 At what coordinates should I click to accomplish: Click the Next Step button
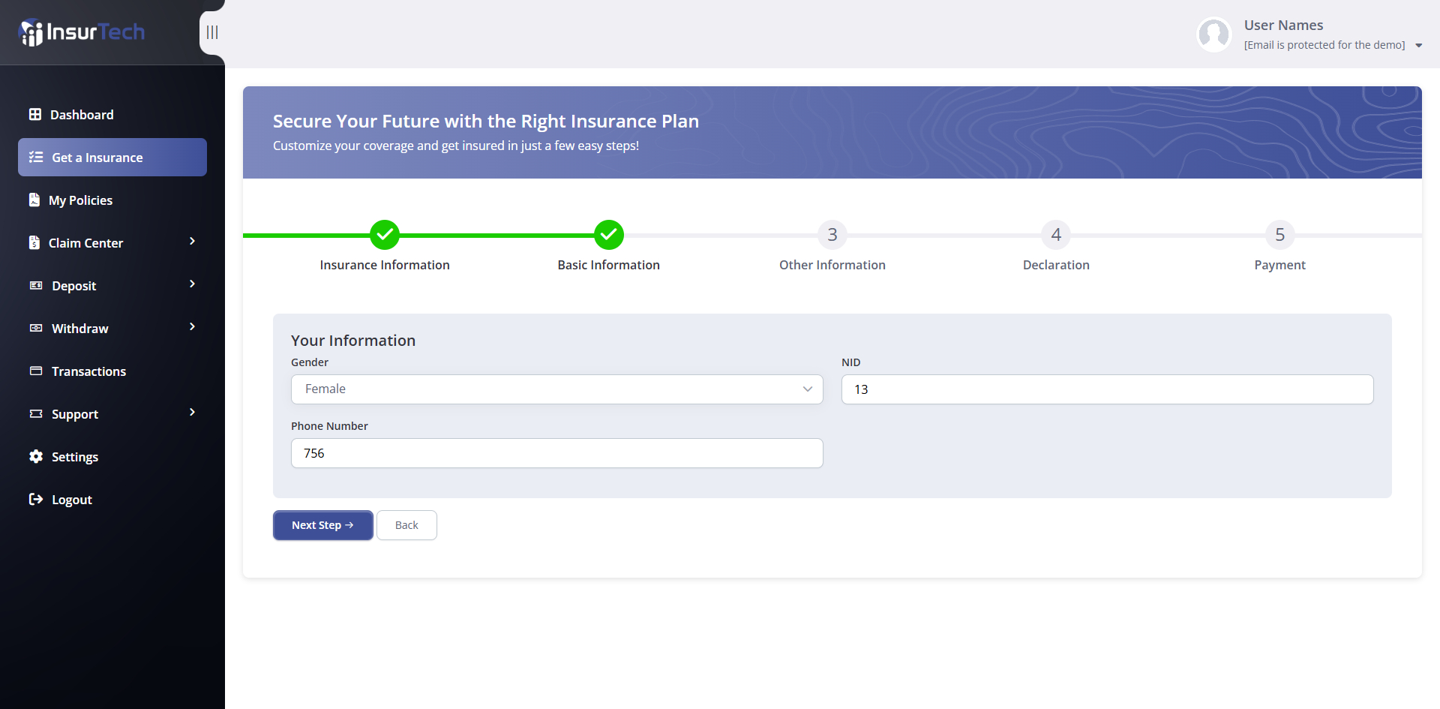[x=322, y=525]
